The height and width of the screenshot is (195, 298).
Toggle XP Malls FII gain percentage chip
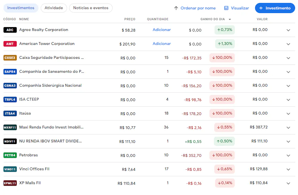(224, 183)
